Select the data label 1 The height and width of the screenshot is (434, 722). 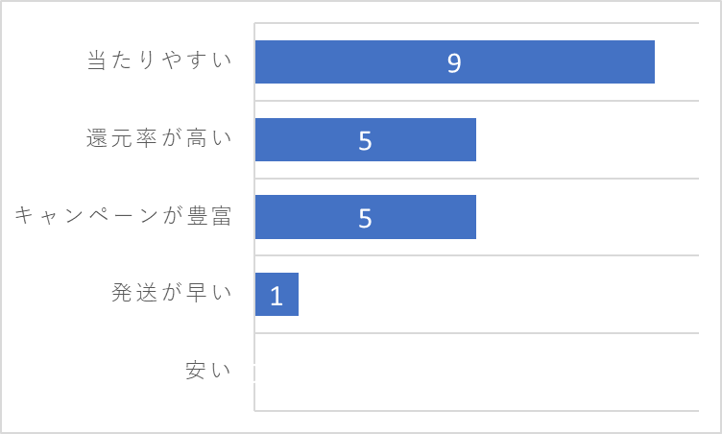point(277,296)
